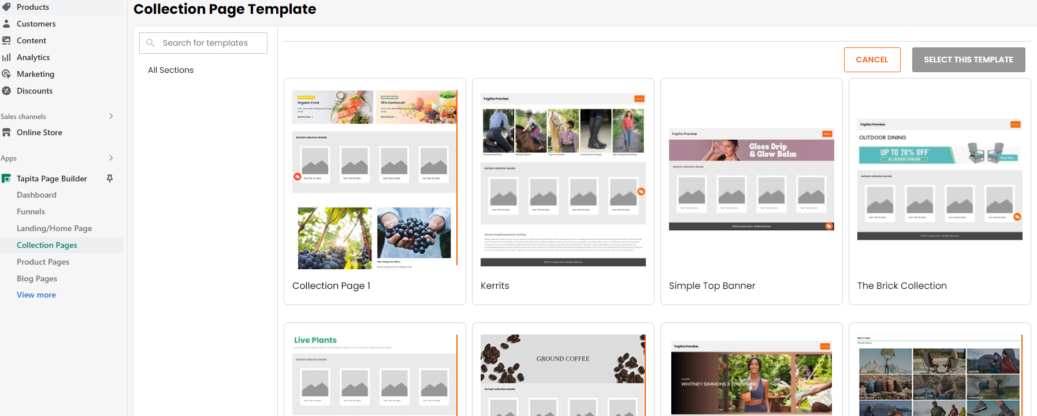Expand the Apps section chevron
The image size is (1037, 416).
click(x=111, y=158)
